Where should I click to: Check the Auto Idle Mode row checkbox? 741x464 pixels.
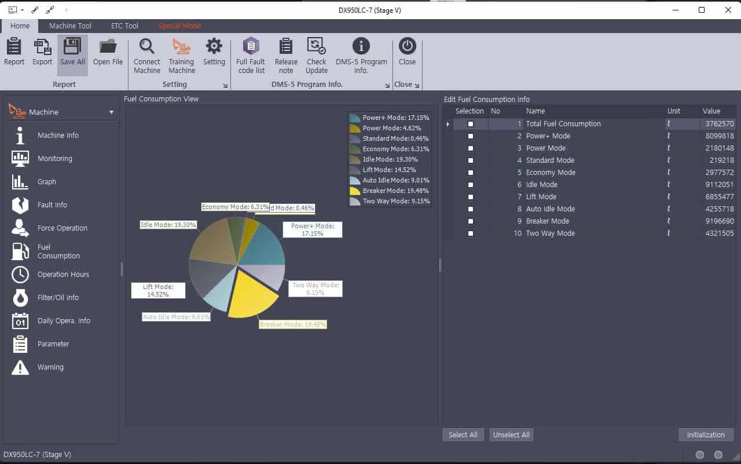pyautogui.click(x=471, y=209)
